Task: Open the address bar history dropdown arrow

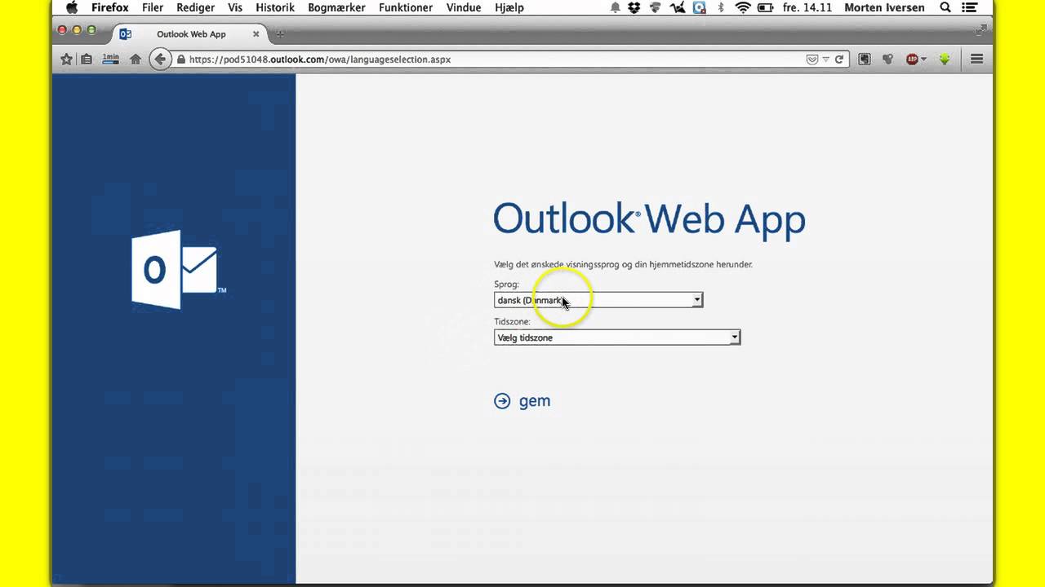Action: click(x=825, y=60)
